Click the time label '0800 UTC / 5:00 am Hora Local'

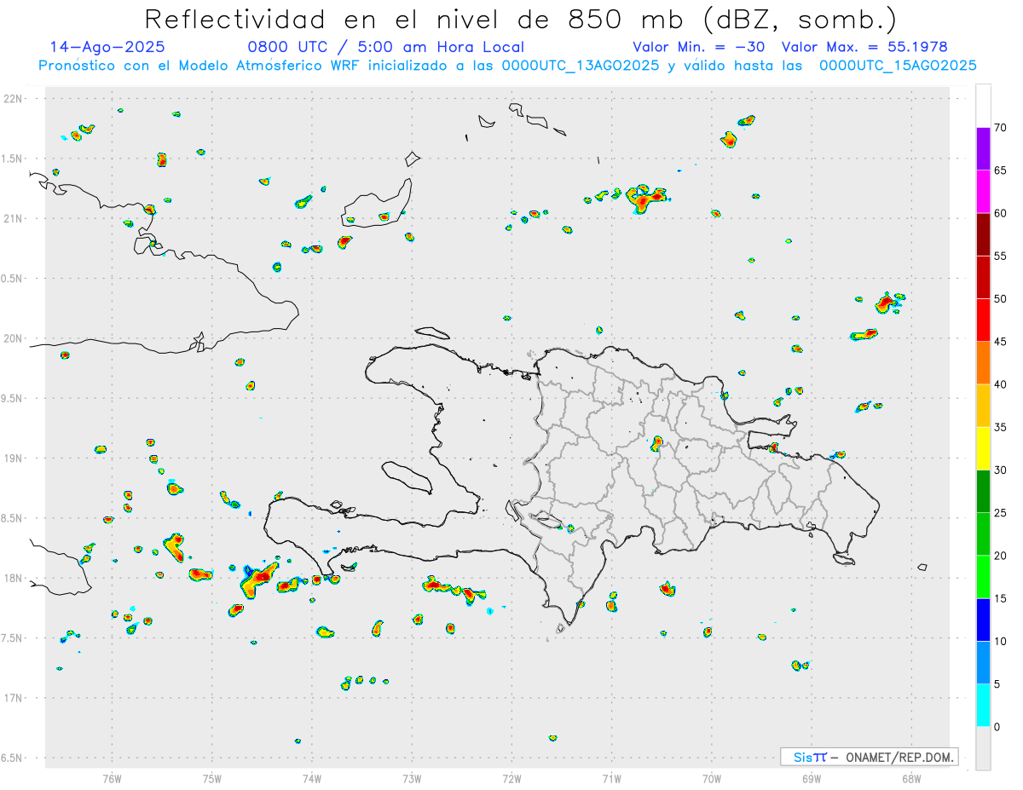[385, 48]
